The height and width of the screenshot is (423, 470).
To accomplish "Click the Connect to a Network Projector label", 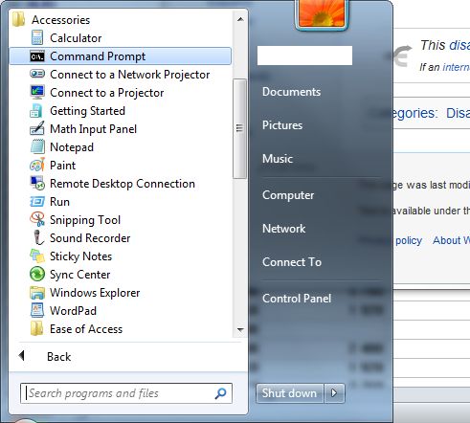I will 130,75.
